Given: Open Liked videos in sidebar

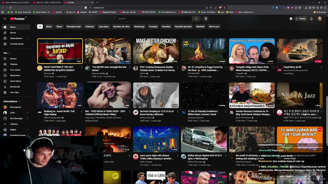Looking at the screenshot, I should pyautogui.click(x=17, y=81).
